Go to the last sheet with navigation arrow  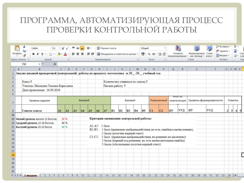pos(20,175)
